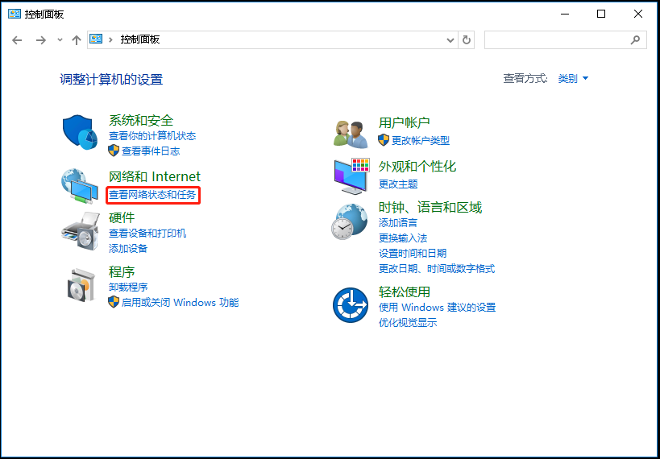The width and height of the screenshot is (660, 459).
Task: Click 查看网络状态和任务 link
Action: pos(152,195)
